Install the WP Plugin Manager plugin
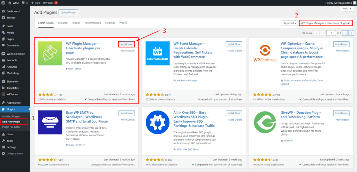 click(x=126, y=44)
